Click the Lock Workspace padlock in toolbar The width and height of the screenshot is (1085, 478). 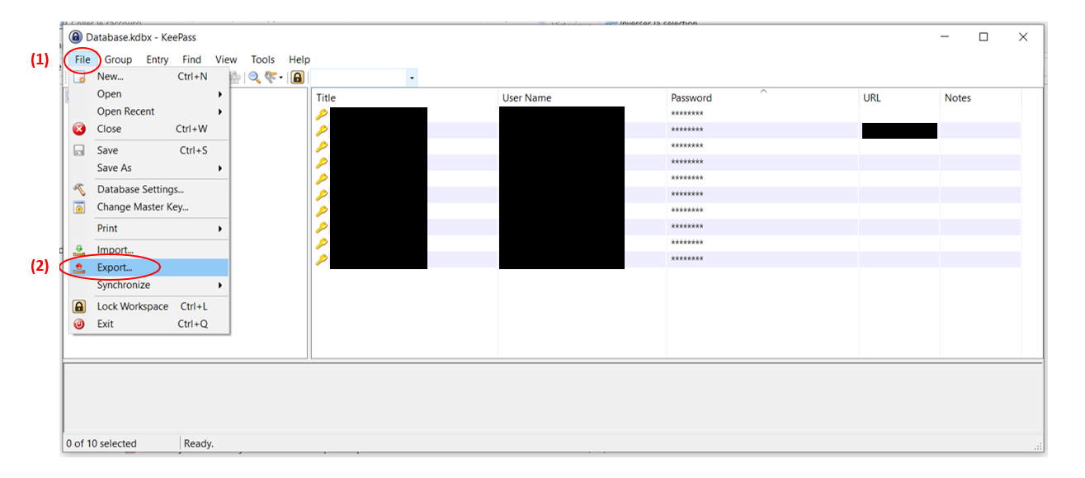(297, 77)
